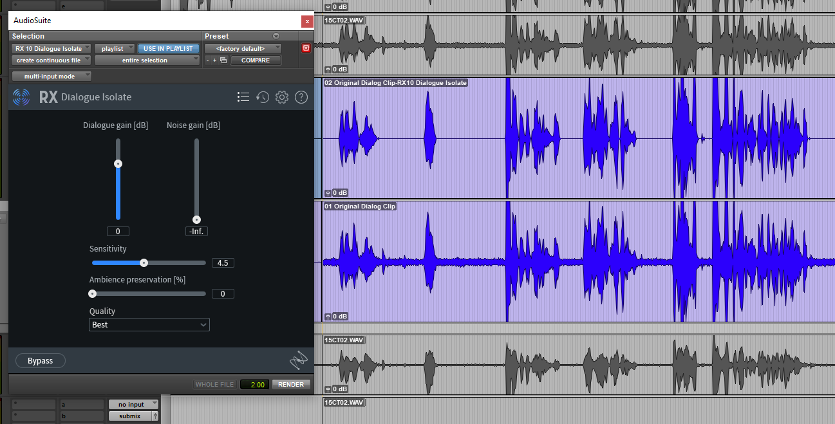
Task: Open the no input selector dropdown
Action: pyautogui.click(x=133, y=405)
